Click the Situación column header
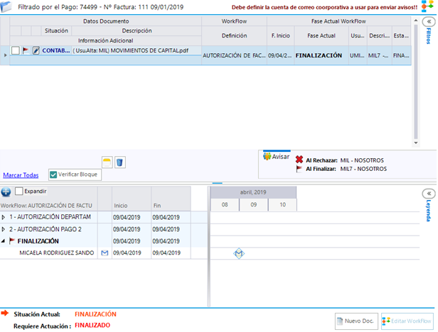 pyautogui.click(x=56, y=31)
